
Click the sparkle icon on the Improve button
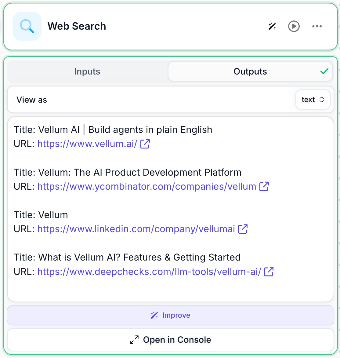(x=154, y=315)
